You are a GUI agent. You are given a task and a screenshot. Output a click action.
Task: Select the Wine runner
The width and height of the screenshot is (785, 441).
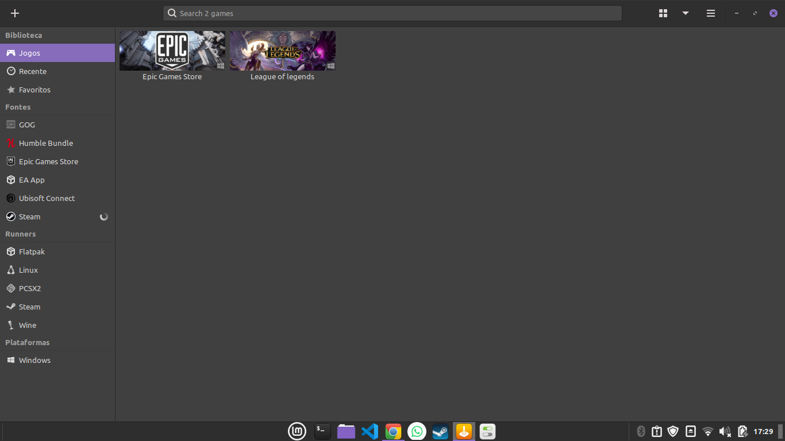coord(28,325)
